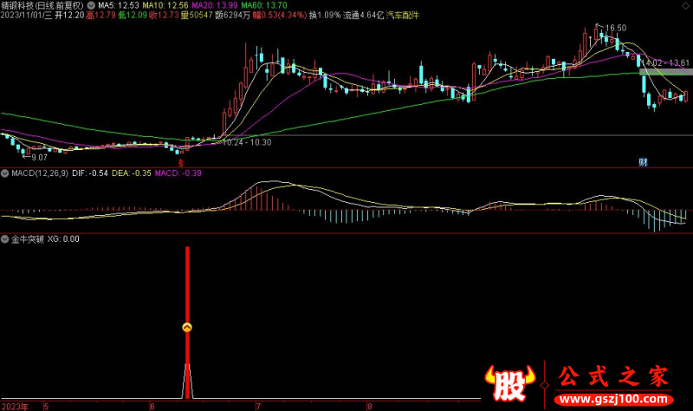Click the 16.50 high price label
The height and width of the screenshot is (411, 693).
tap(616, 28)
